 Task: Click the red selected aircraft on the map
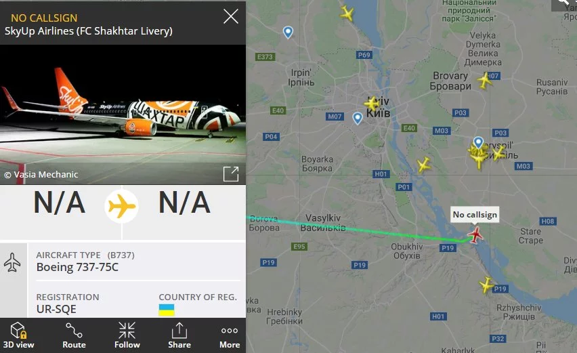pyautogui.click(x=475, y=235)
